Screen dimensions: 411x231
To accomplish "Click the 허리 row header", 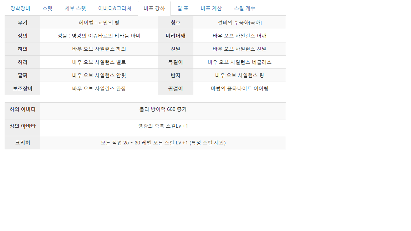I will tap(22, 62).
